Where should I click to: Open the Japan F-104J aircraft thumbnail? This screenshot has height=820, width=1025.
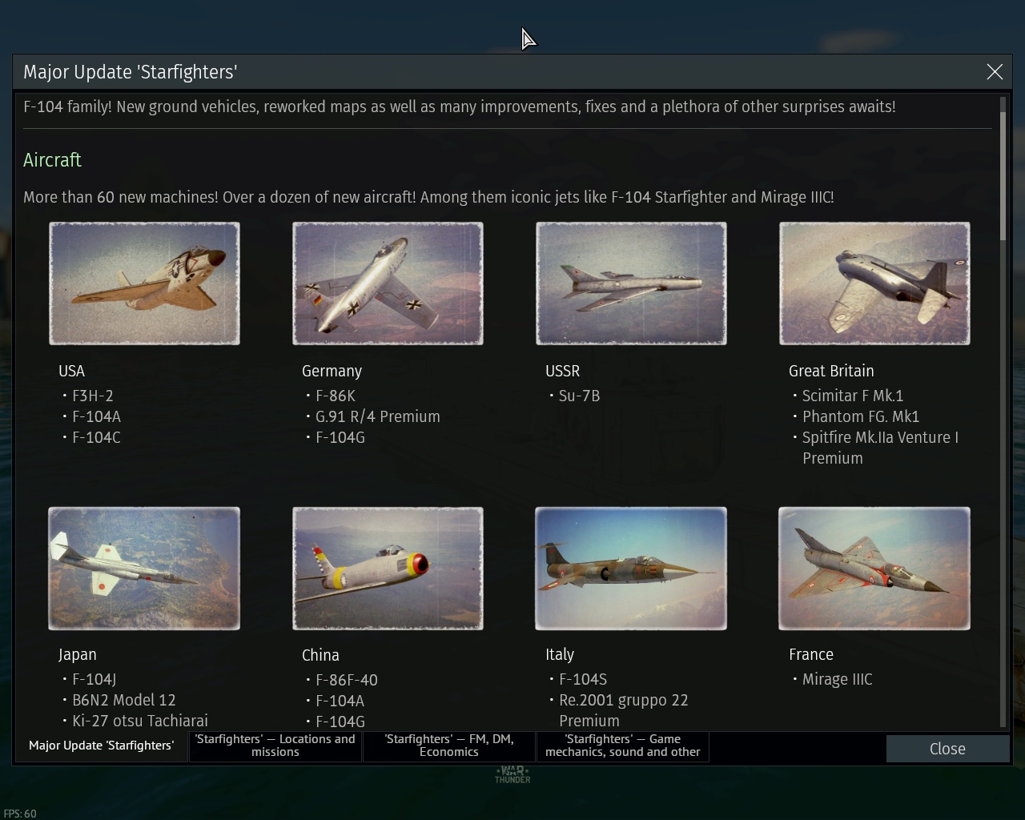pyautogui.click(x=144, y=569)
